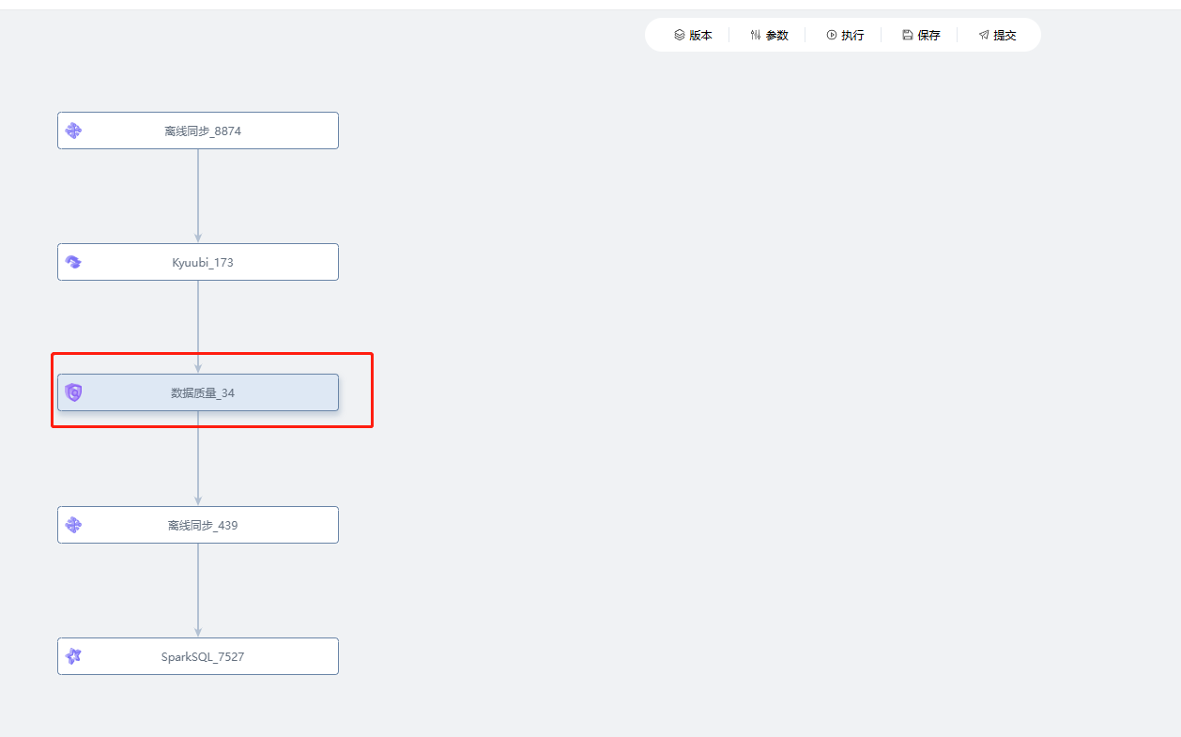Select the SparkSQL_7527 node label
Screen dimensions: 1181x737
(x=203, y=657)
